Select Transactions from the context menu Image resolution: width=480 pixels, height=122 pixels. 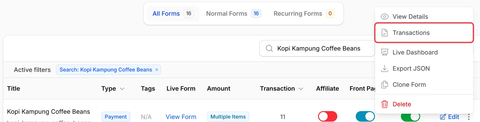[424, 33]
